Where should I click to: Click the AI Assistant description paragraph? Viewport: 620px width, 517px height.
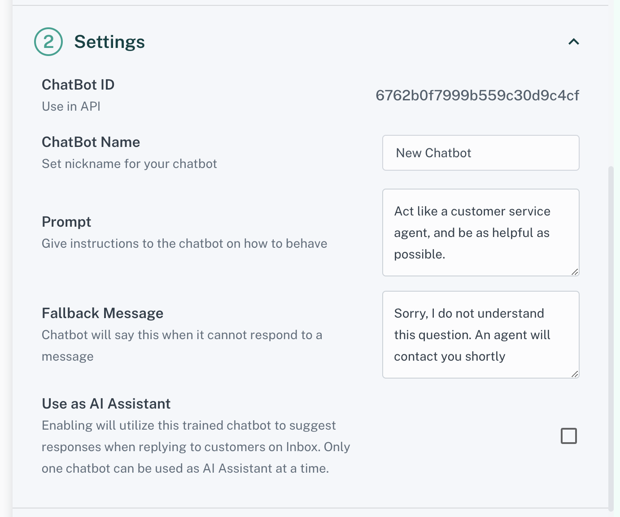196,447
